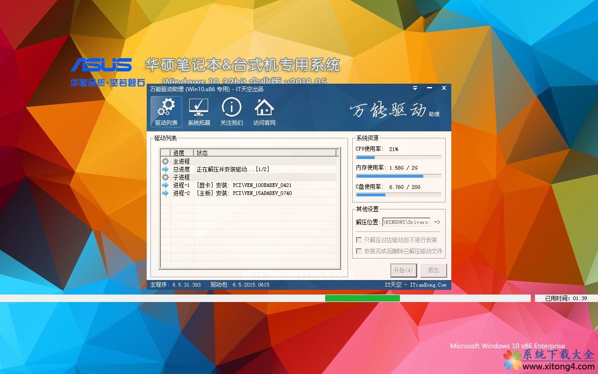Open the 关注我们 info icon
This screenshot has height=374, width=598.
pos(232,112)
